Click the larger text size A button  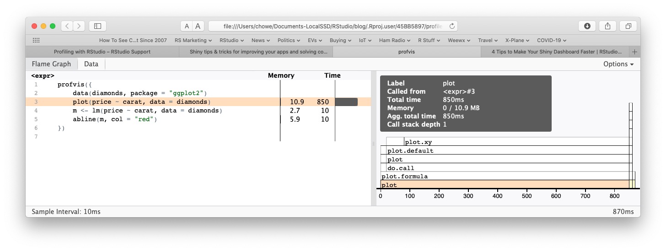[198, 26]
